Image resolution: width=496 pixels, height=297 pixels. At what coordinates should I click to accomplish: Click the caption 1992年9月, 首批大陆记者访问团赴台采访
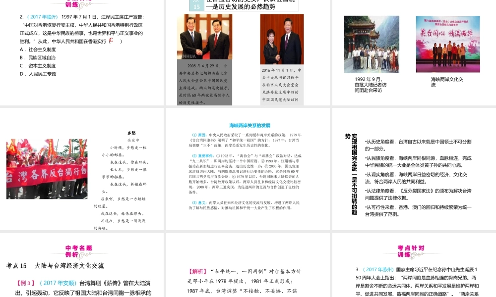coord(371,85)
